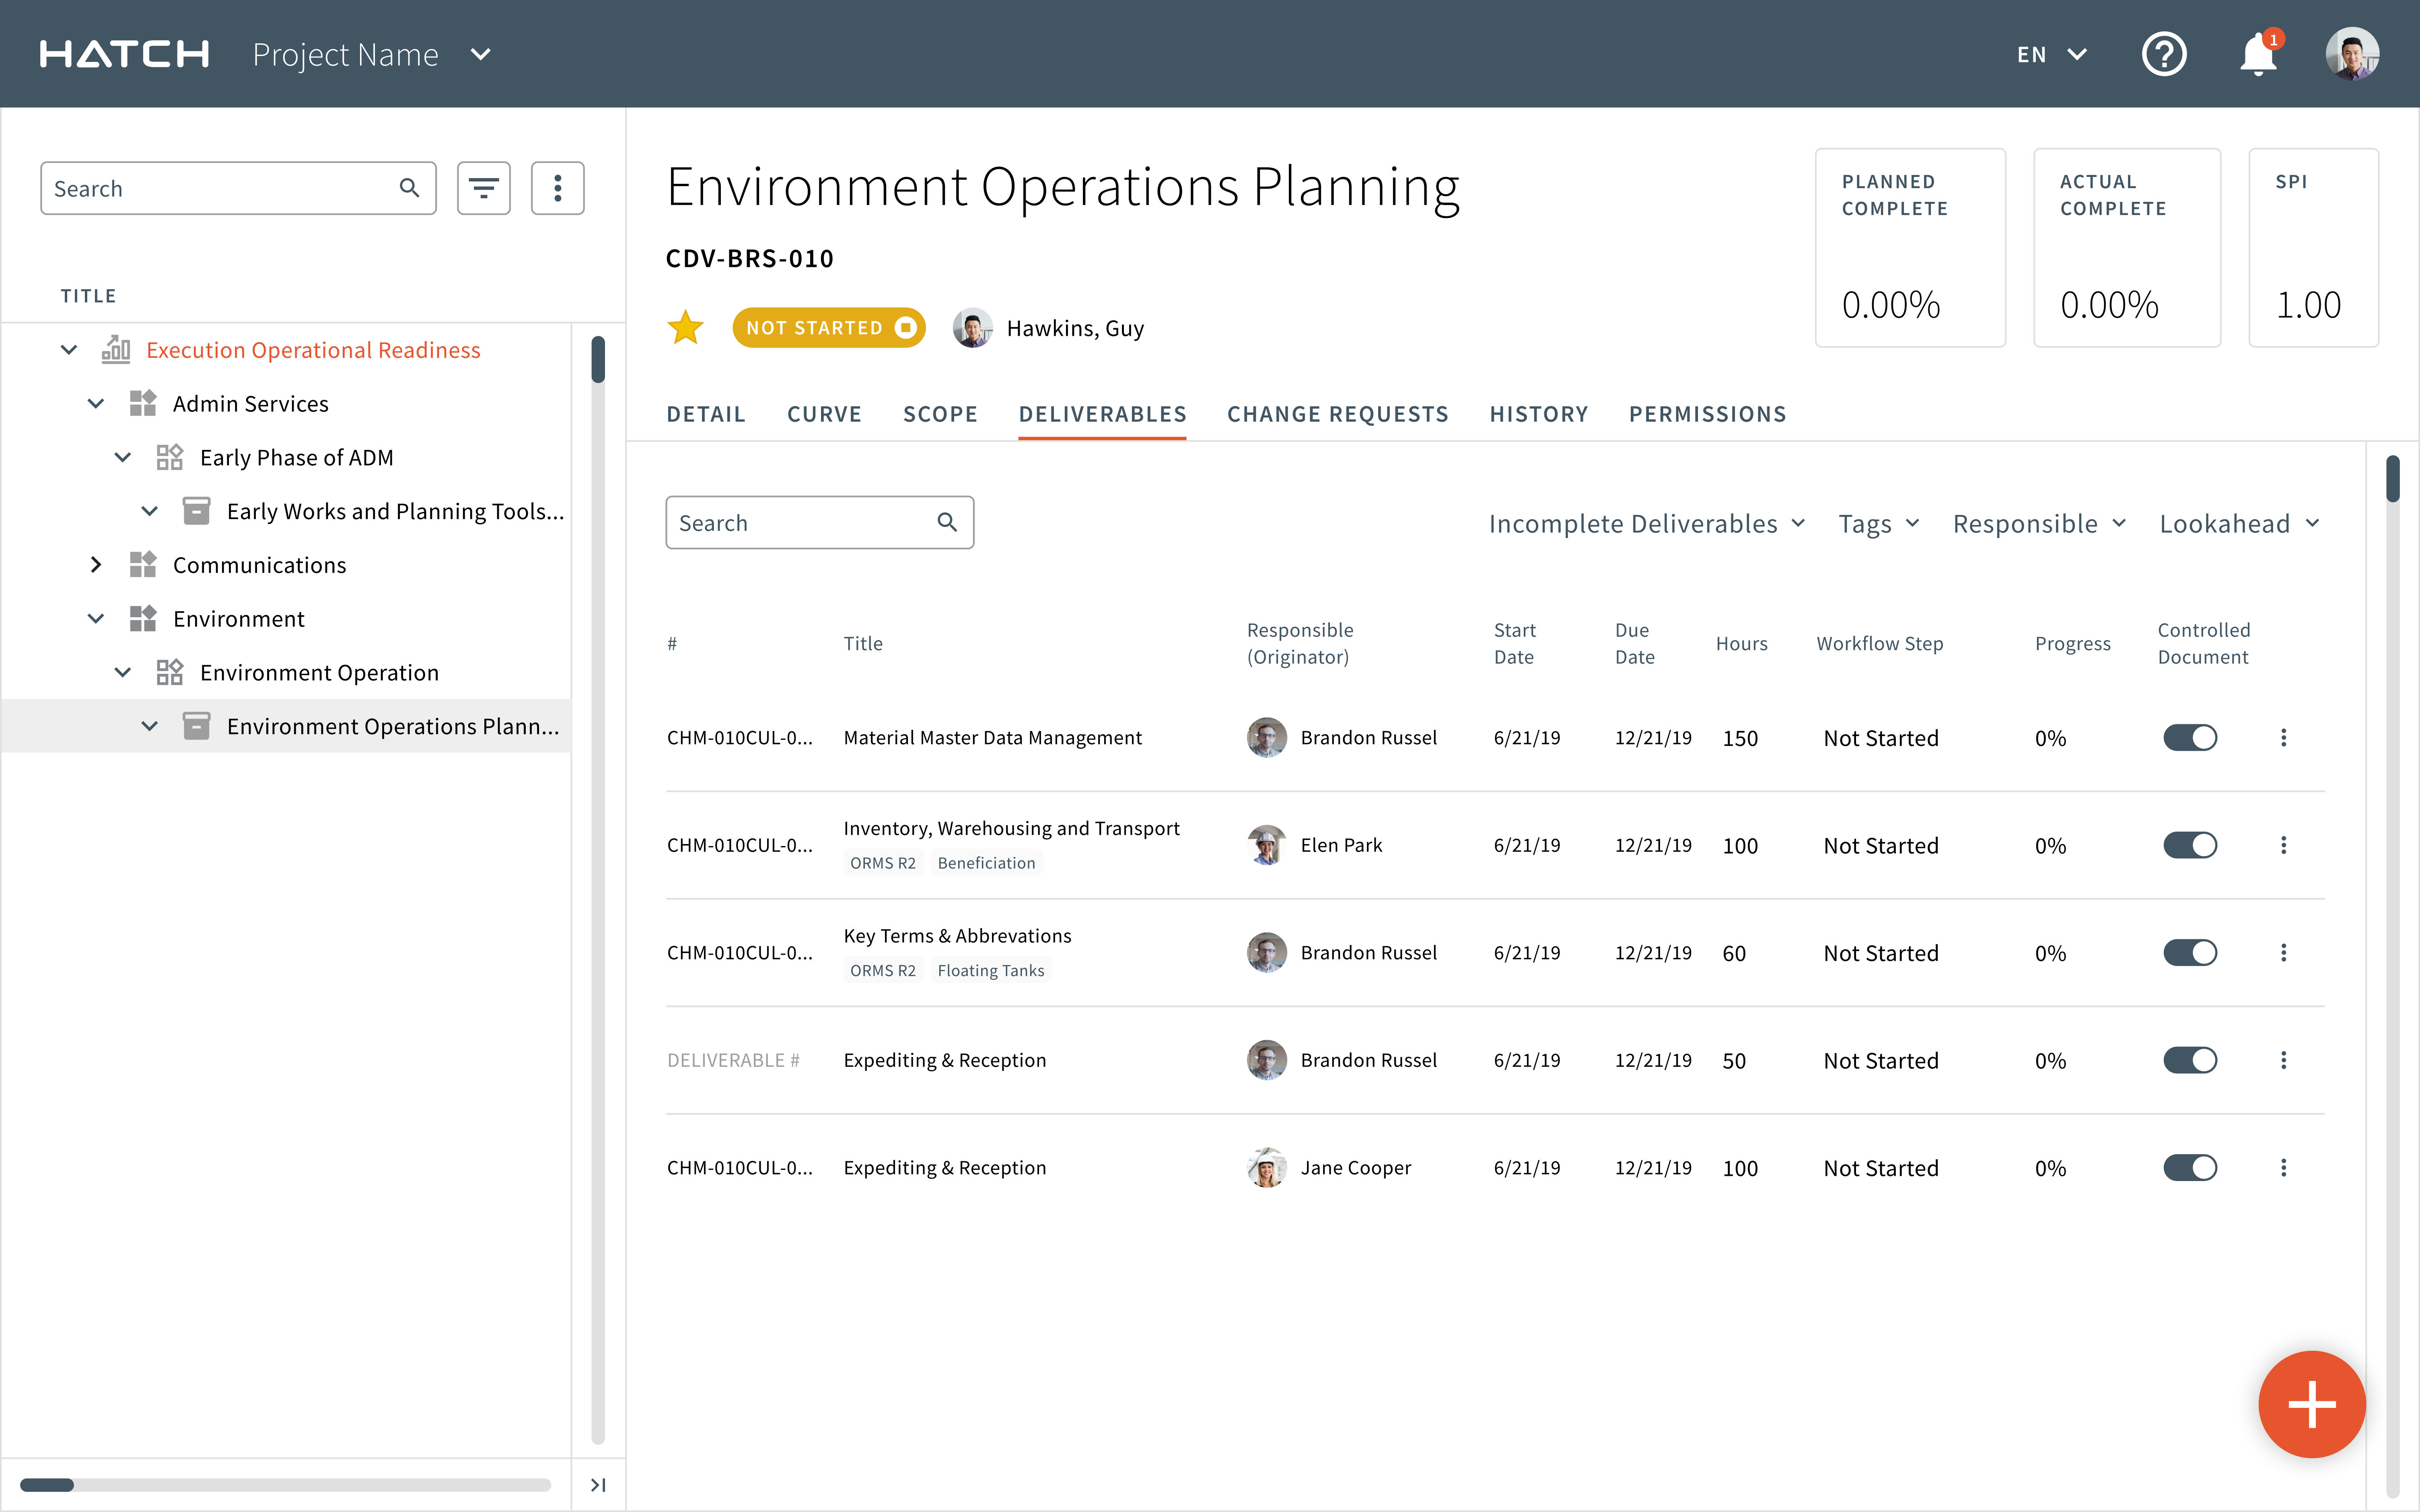Open the notifications bell
The width and height of the screenshot is (2420, 1512).
[2257, 55]
